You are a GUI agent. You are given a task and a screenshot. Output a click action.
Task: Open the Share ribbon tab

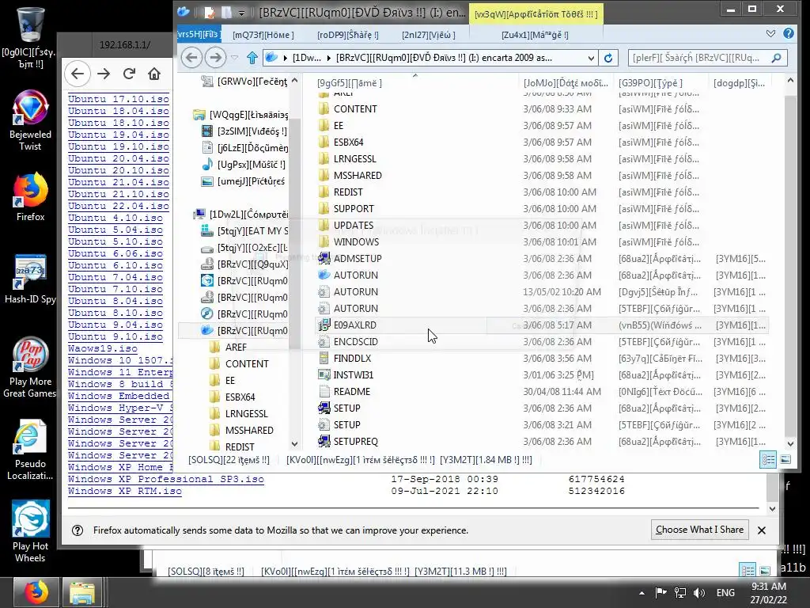348,35
